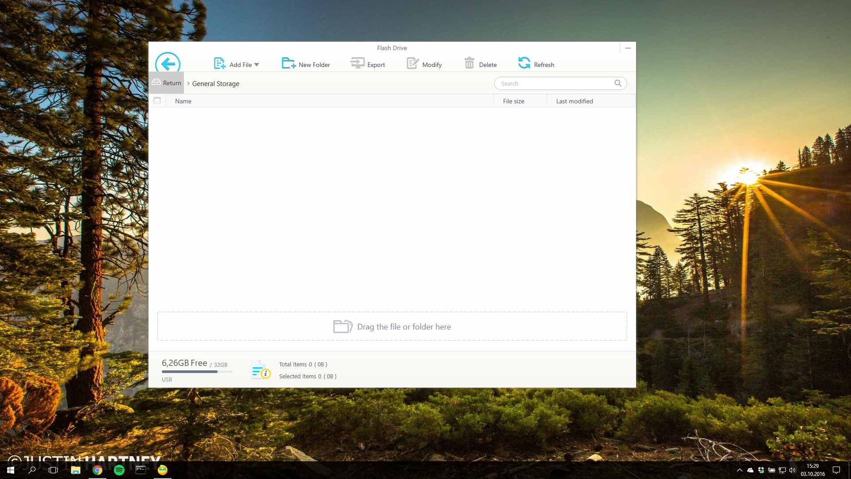This screenshot has width=851, height=479.
Task: Show hidden system tray icons
Action: [739, 470]
